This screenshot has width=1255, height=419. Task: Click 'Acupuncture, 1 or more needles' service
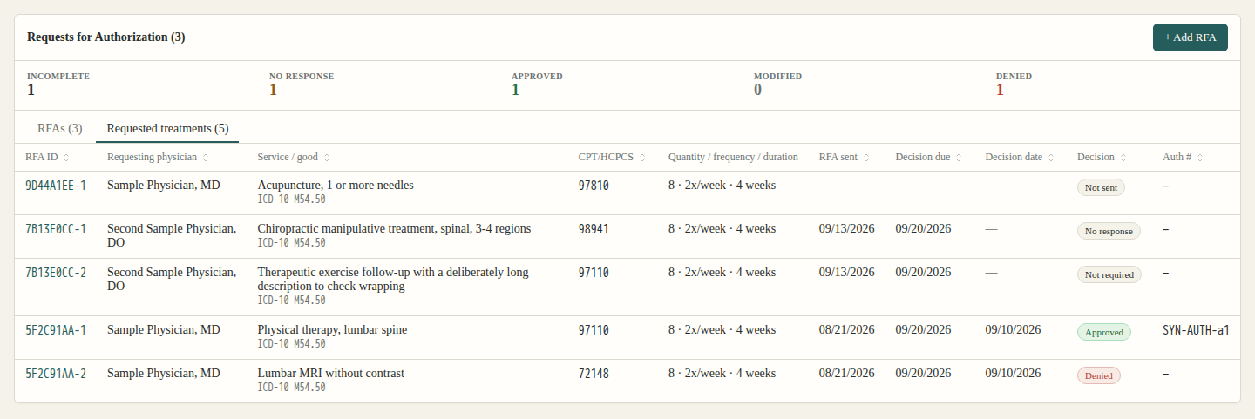(336, 186)
